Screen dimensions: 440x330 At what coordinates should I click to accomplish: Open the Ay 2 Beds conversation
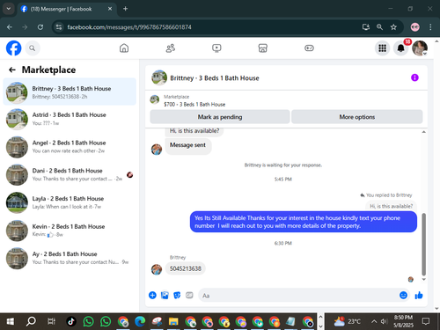70,258
